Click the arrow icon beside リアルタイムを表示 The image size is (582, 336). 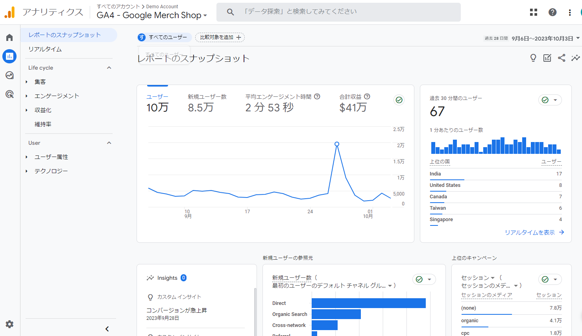coord(562,233)
